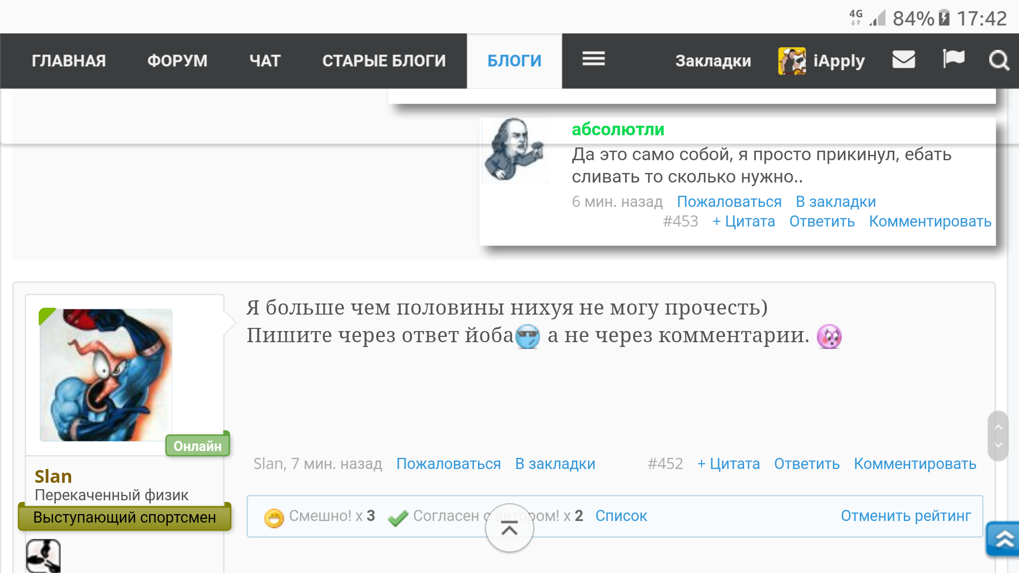This screenshot has height=573, width=1019.
Task: Click the sport badge icon under Slan's profile
Action: 44,556
